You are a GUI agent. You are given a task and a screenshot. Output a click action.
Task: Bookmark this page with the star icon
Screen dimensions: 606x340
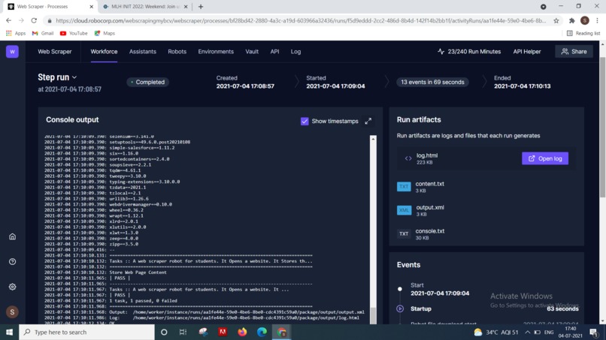556,20
